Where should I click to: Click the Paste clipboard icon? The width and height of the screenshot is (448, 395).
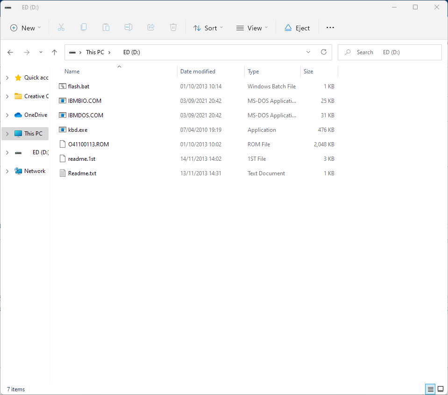tap(106, 28)
